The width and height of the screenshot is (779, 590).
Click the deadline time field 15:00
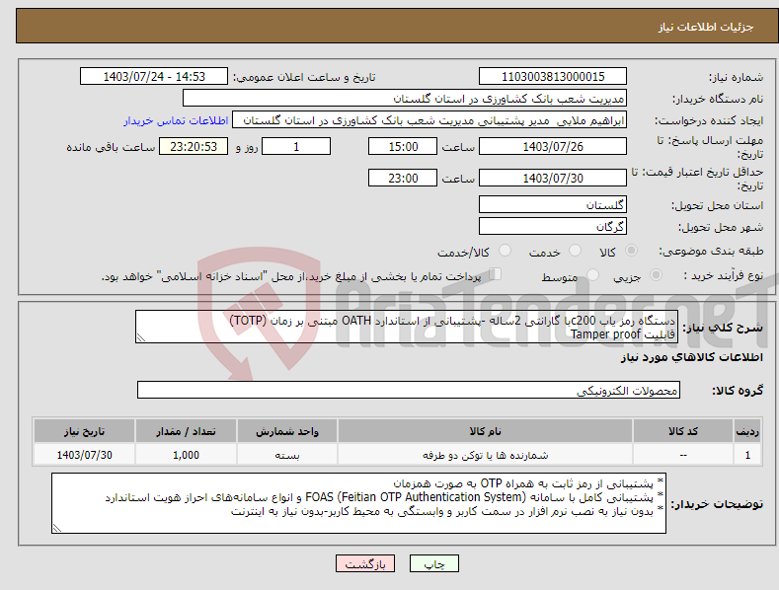pyautogui.click(x=403, y=146)
